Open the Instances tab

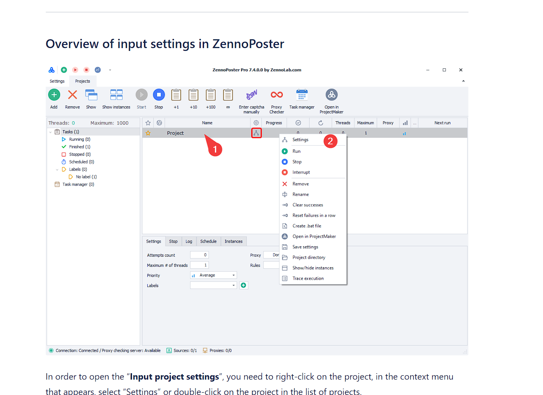233,241
